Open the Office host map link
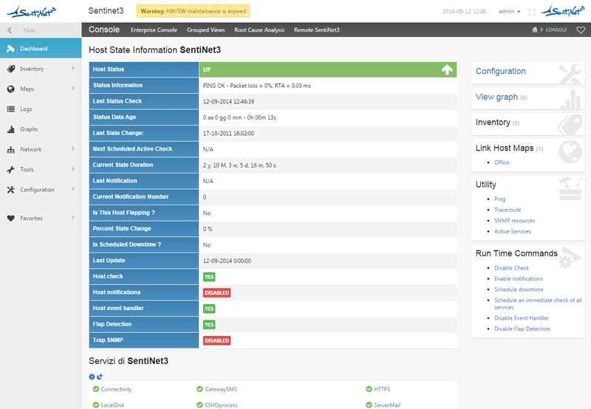Screen dimensions: 591x409 pyautogui.click(x=502, y=162)
